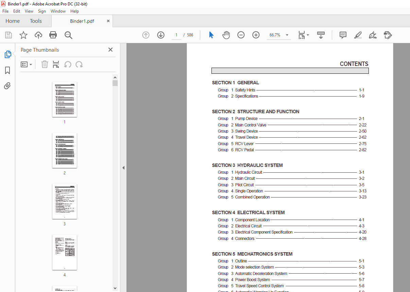Open Page Thumbnails in left rail

tap(7, 54)
